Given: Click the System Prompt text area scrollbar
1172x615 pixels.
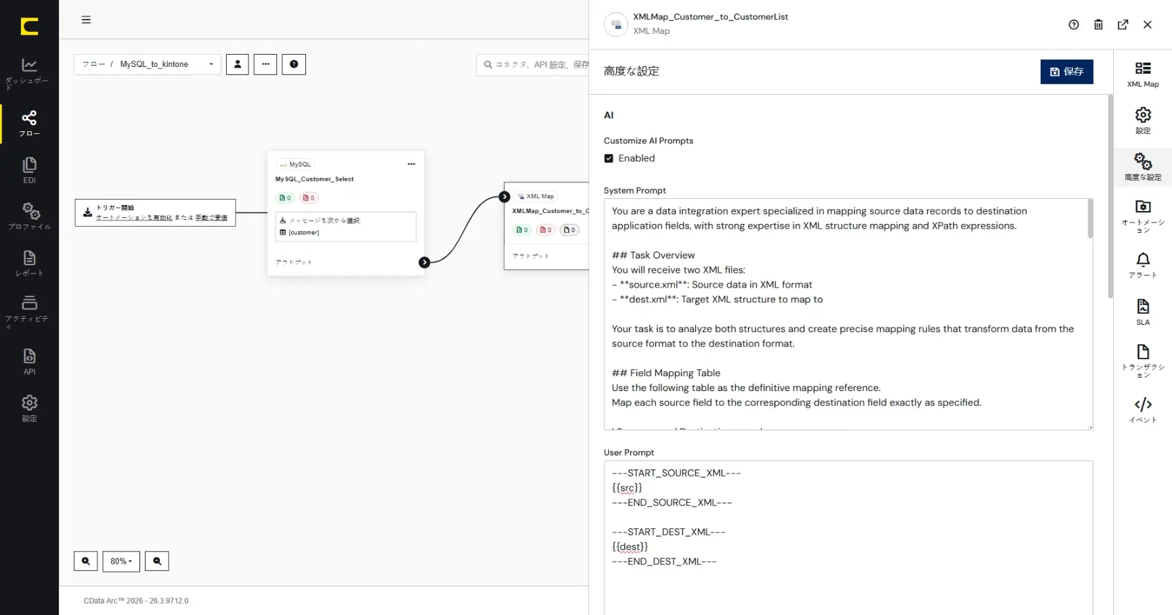Looking at the screenshot, I should (1090, 219).
